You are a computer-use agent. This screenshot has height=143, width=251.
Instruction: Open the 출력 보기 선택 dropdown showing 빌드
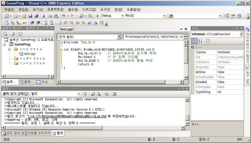tap(79, 94)
